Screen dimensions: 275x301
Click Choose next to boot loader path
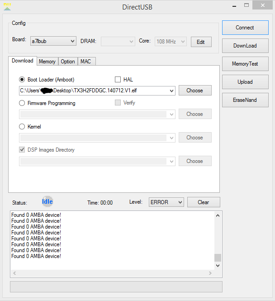194,91
